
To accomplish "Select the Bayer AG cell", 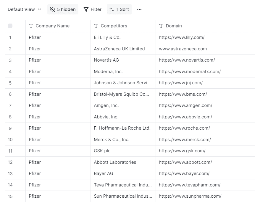I will [x=123, y=173].
